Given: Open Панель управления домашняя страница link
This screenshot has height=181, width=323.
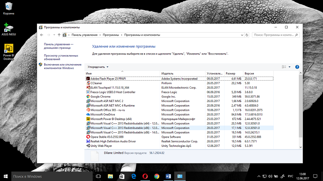Looking at the screenshot, I should coord(58,46).
